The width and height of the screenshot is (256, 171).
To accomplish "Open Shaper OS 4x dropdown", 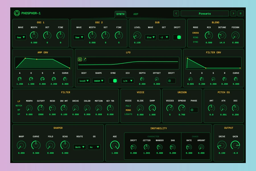I will [x=94, y=147].
